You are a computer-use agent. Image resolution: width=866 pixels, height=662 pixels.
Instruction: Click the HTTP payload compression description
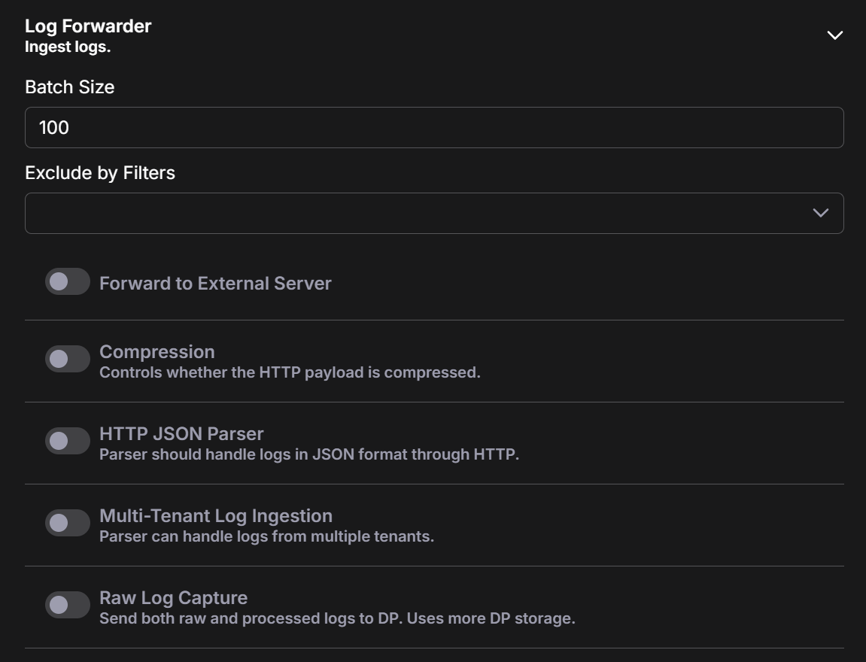click(290, 373)
